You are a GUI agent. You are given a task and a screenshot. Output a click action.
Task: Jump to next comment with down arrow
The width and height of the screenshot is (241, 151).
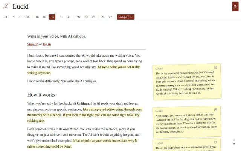coord(234,144)
